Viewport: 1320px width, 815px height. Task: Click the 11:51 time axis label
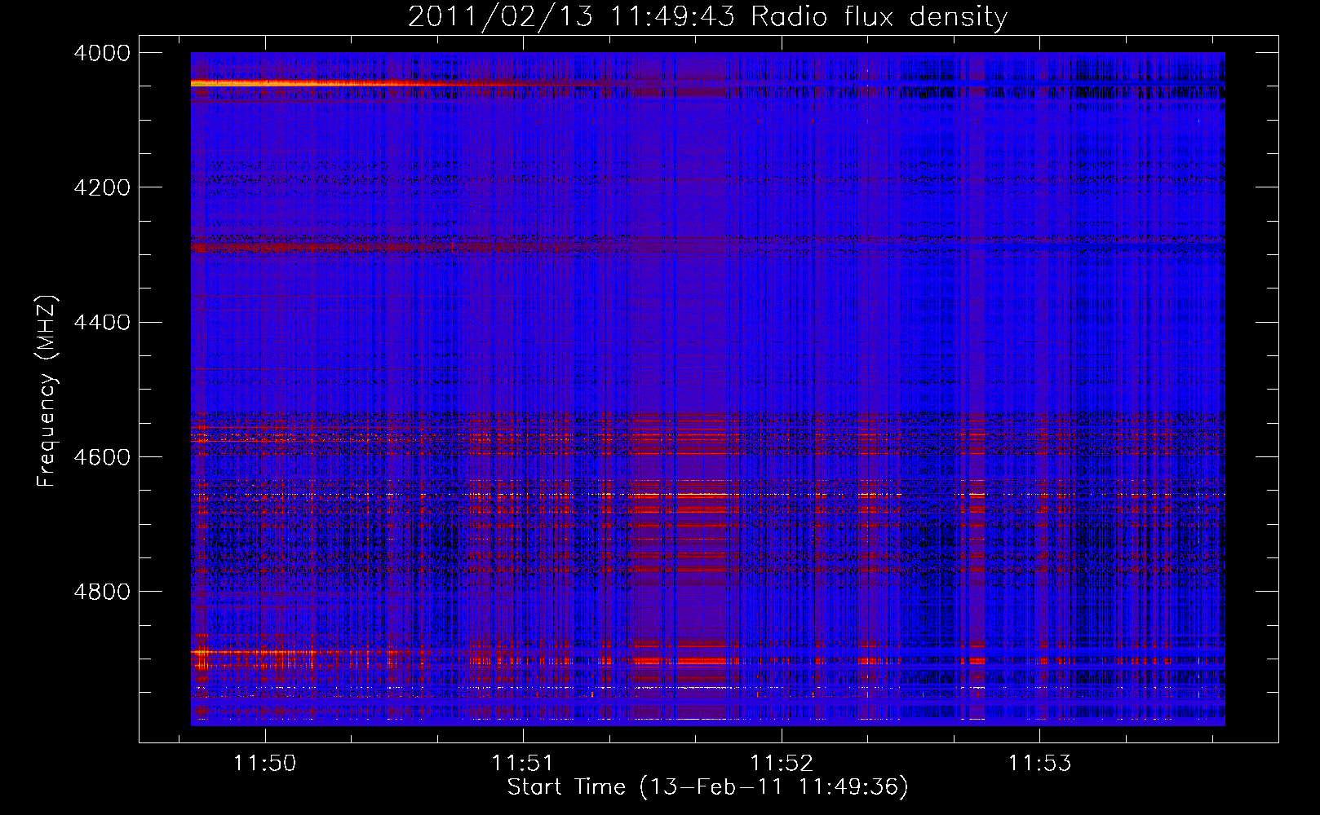(x=523, y=764)
